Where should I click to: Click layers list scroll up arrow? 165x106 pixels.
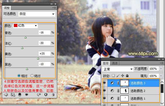[x=162, y=82]
